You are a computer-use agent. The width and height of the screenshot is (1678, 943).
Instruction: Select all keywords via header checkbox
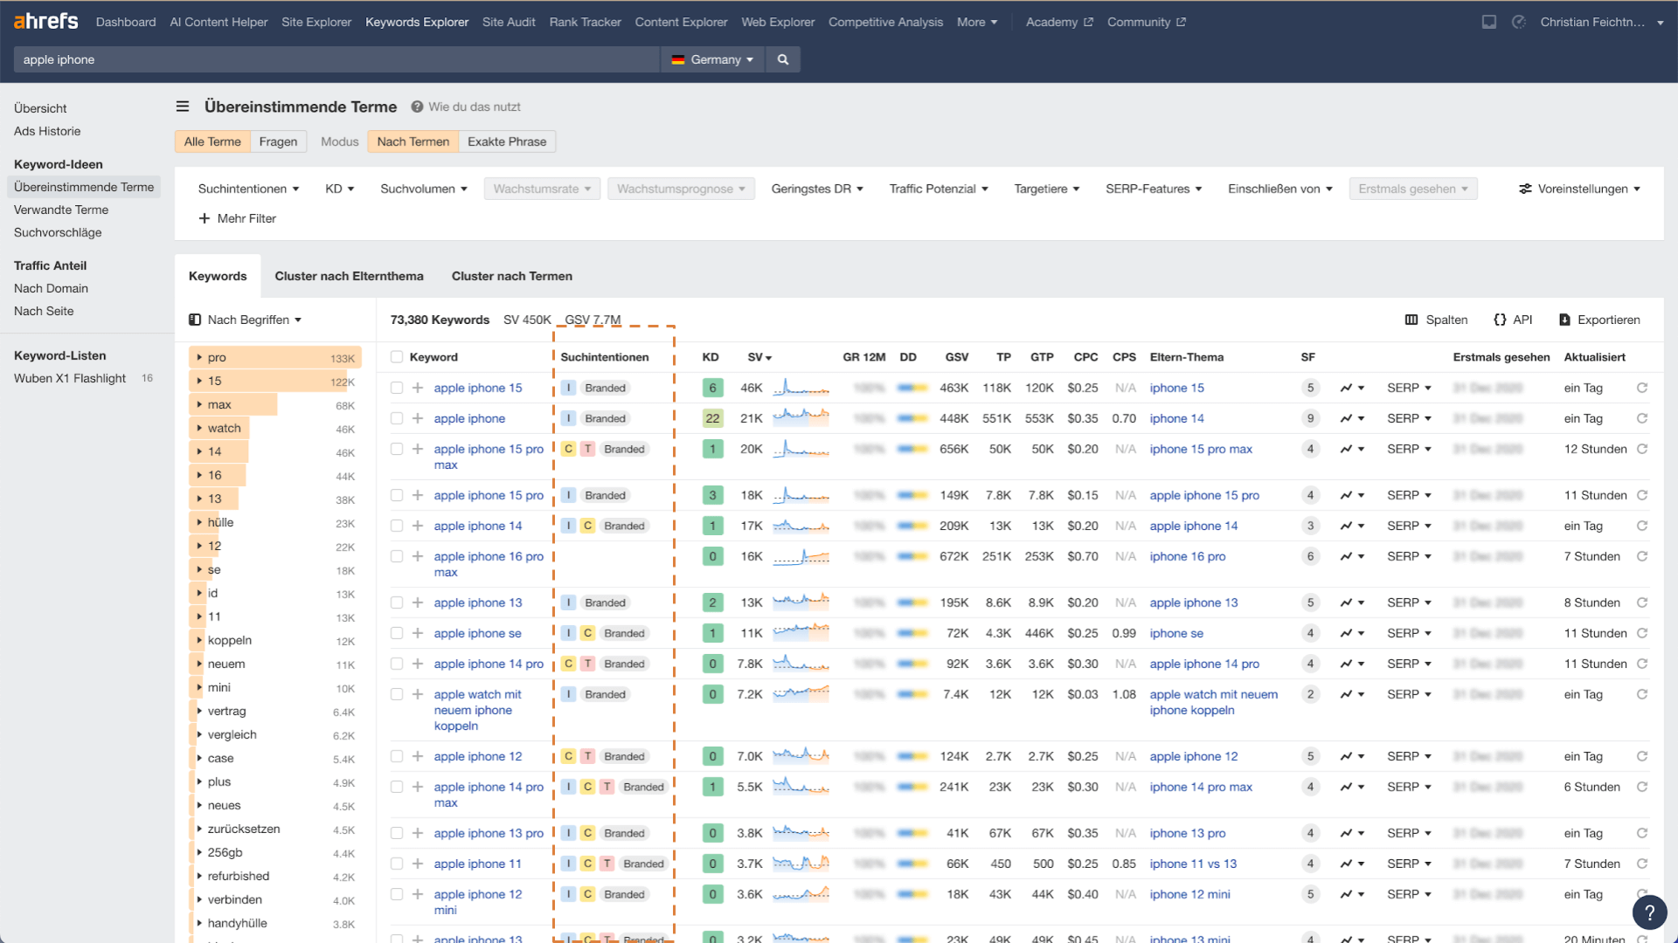[x=397, y=357]
